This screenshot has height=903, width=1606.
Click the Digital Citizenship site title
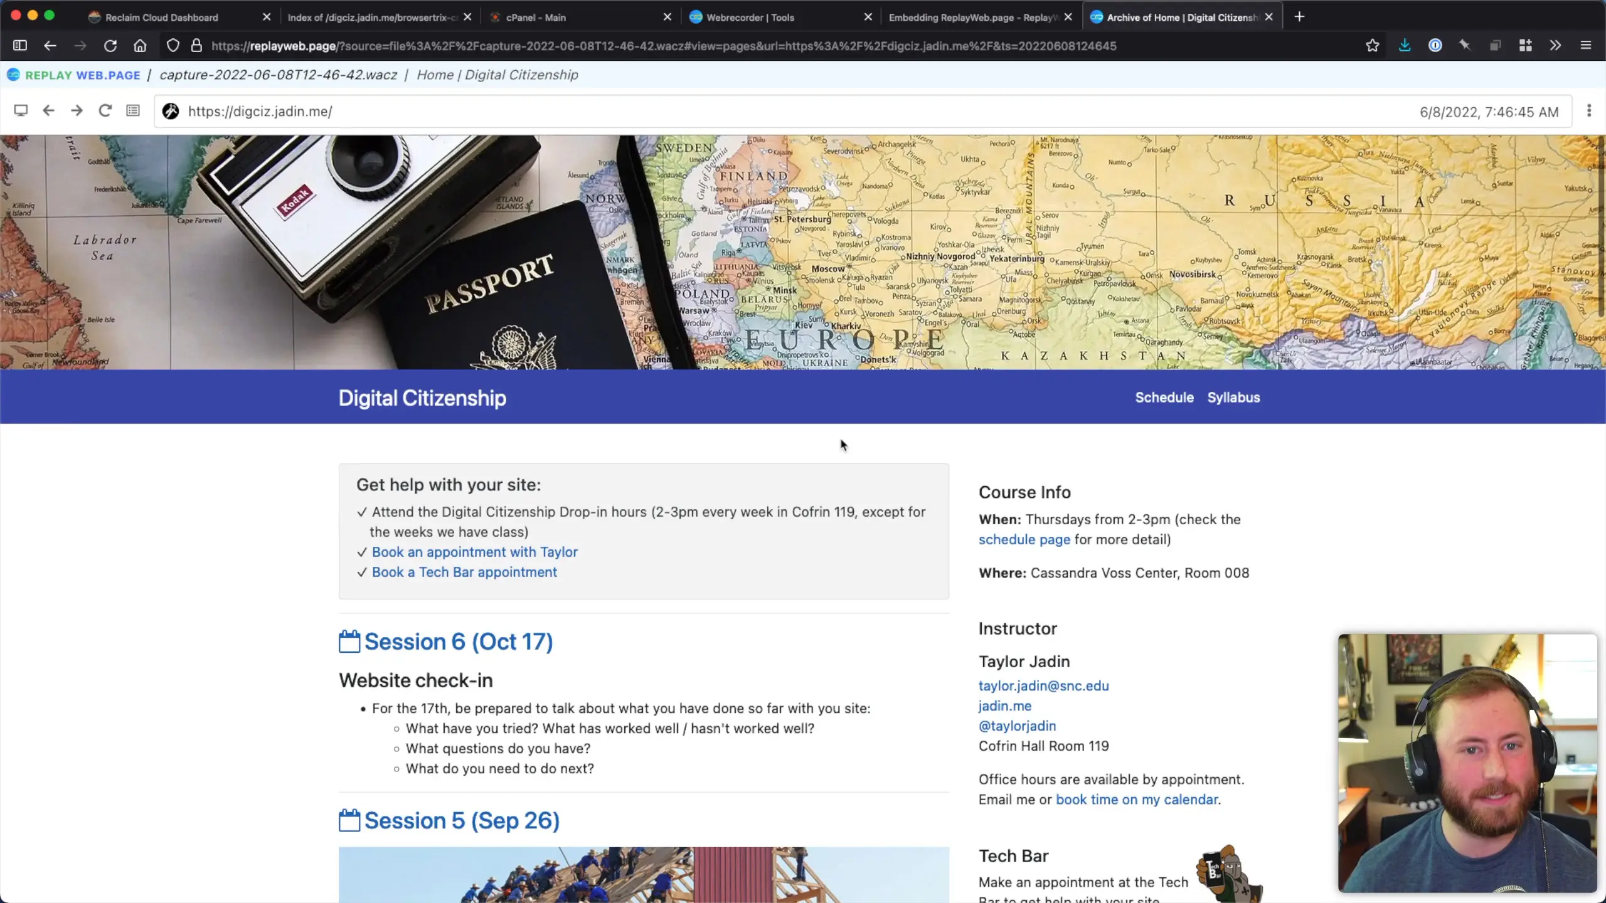(422, 398)
